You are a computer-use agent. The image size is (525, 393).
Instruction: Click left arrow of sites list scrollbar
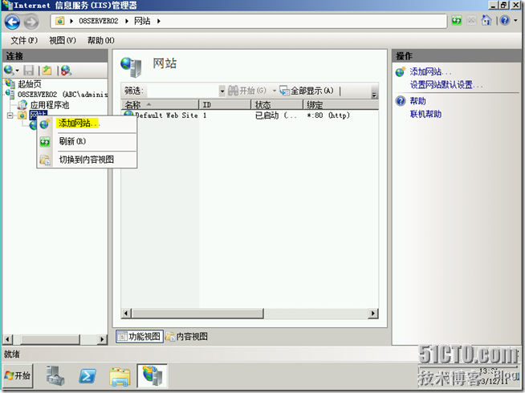click(126, 314)
